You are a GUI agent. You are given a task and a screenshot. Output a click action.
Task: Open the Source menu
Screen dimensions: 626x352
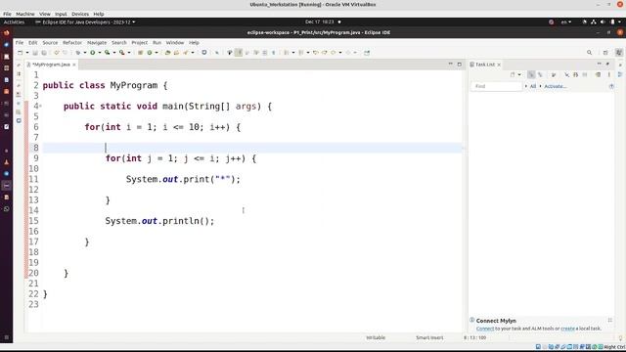[x=50, y=43]
